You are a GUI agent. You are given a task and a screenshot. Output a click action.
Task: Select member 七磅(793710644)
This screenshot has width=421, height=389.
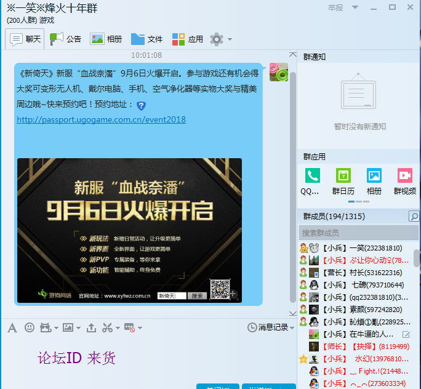356,285
